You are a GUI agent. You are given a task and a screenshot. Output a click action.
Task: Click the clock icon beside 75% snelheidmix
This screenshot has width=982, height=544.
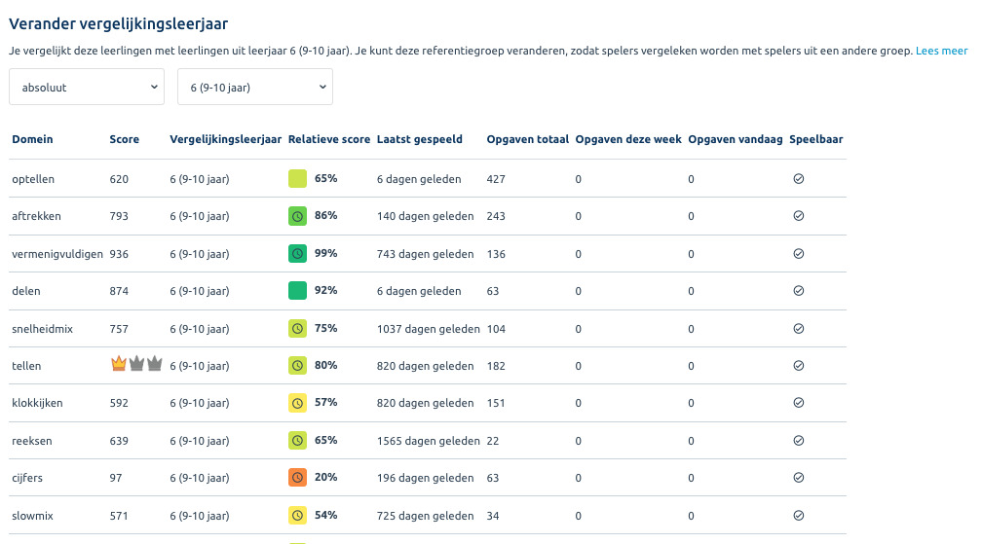click(297, 329)
